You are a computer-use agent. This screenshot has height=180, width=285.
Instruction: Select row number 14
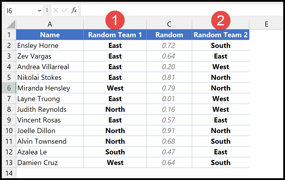[9, 173]
